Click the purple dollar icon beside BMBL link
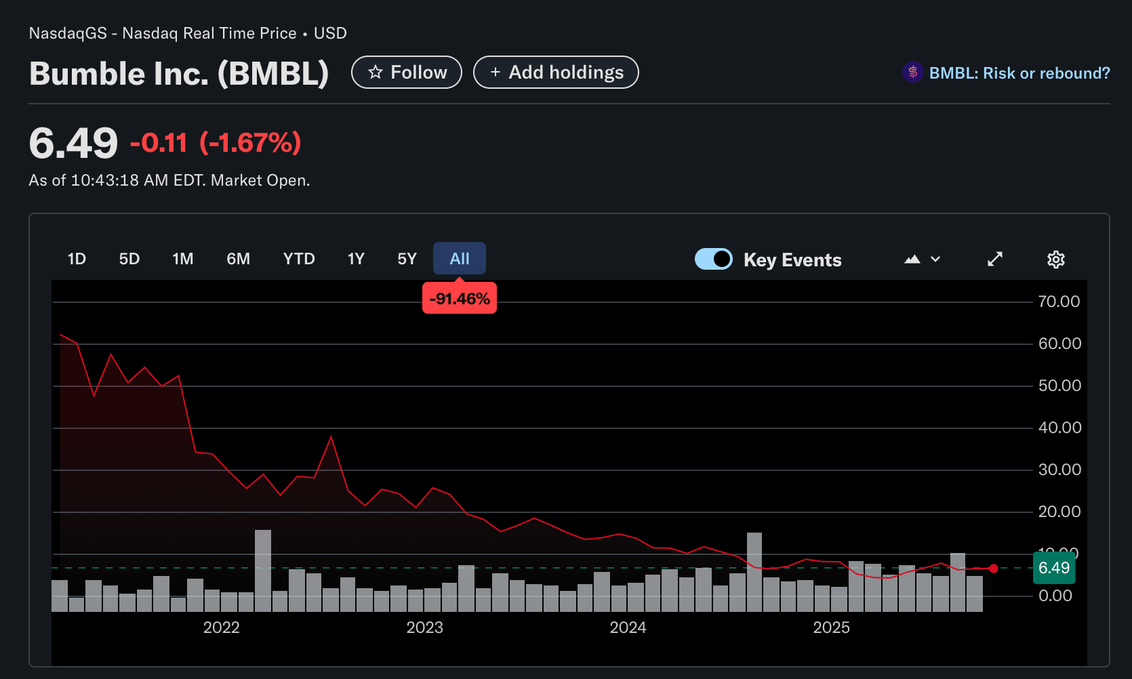Viewport: 1132px width, 679px height. pyautogui.click(x=912, y=72)
